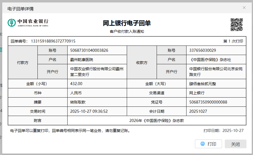Select the receipt number 13315918896372770915

pyautogui.click(x=53, y=41)
